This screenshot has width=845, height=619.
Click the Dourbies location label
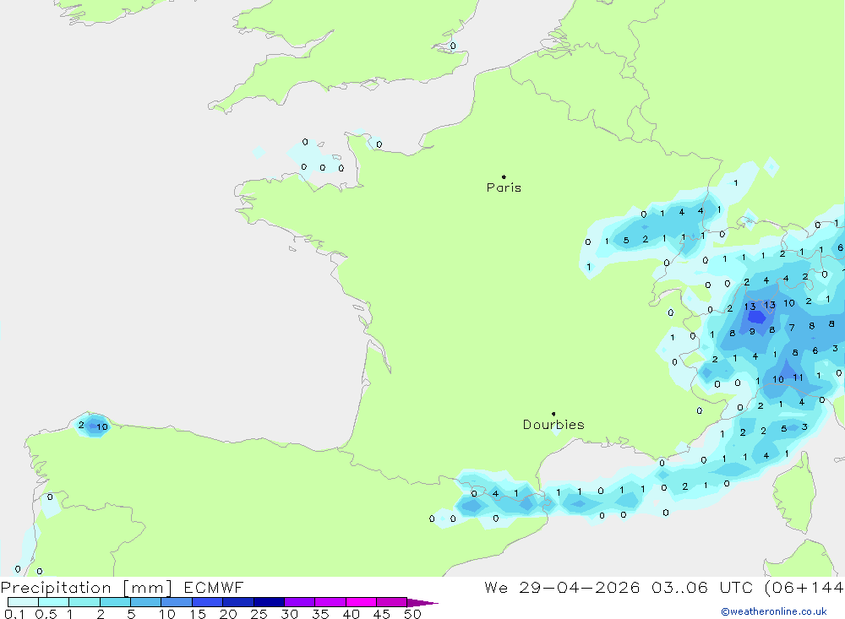click(553, 425)
